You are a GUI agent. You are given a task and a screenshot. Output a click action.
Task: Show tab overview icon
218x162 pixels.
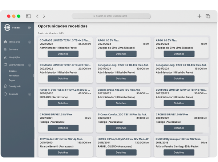[208, 16]
